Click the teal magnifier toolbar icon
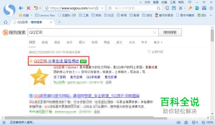The image size is (215, 125). coord(197,8)
